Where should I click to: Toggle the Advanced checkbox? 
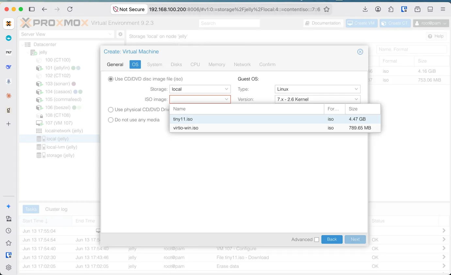[317, 239]
